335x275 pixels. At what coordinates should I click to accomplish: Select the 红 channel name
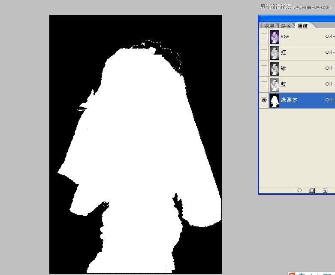pyautogui.click(x=283, y=53)
